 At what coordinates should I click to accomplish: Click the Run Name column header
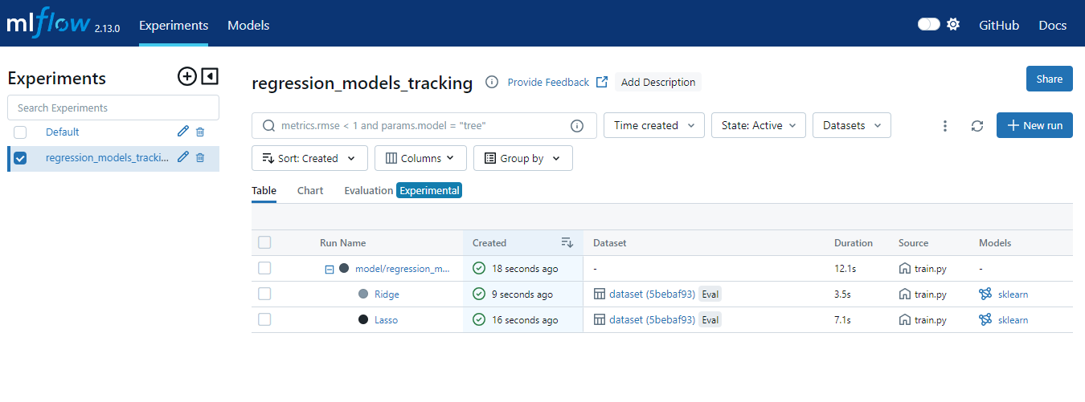pos(342,243)
